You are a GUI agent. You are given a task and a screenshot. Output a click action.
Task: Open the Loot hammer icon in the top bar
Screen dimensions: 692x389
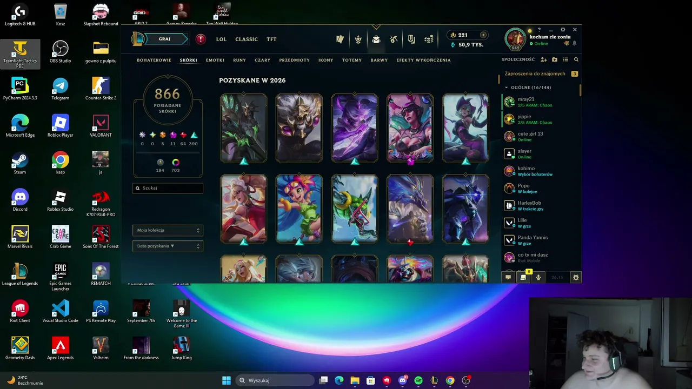pos(394,39)
